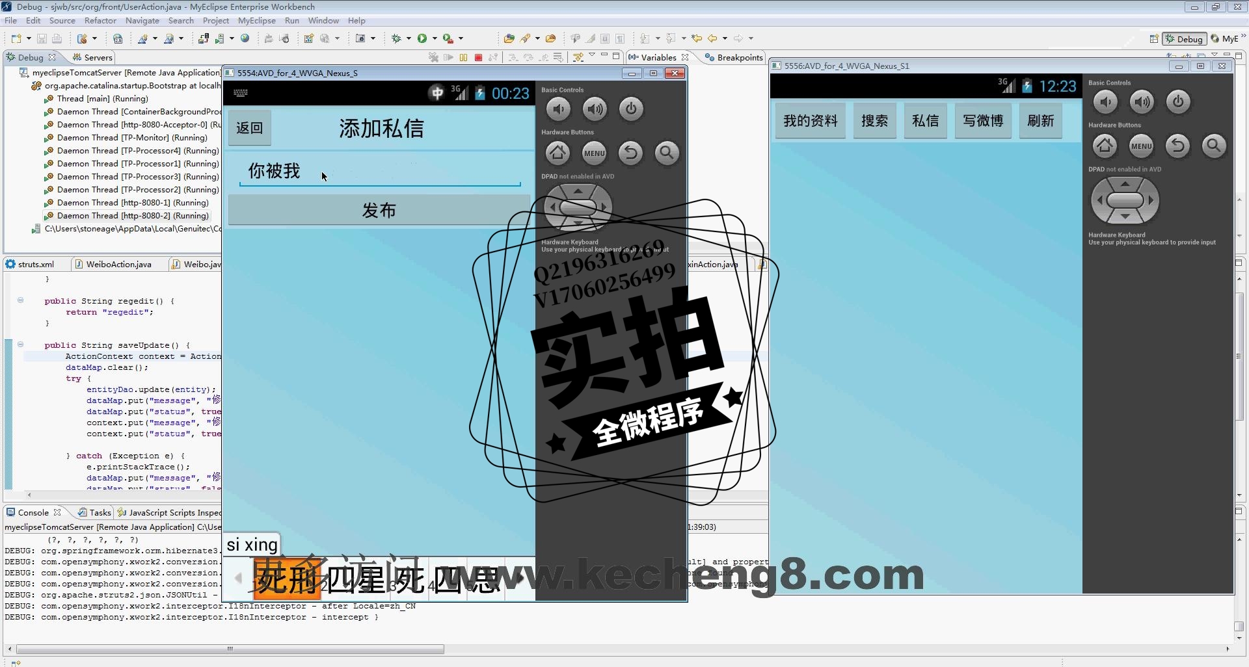Viewport: 1249px width, 667px height.
Task: Click the Suspend icon in Debug view
Action: pos(463,57)
